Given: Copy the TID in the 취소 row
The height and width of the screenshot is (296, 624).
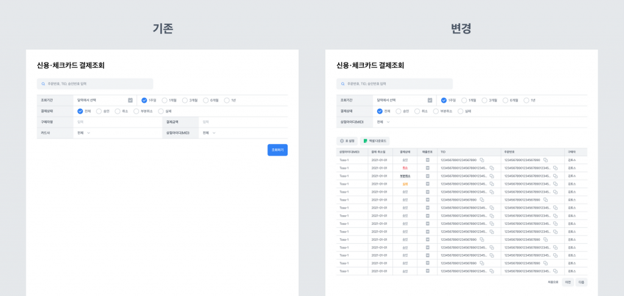Looking at the screenshot, I should pyautogui.click(x=492, y=168).
